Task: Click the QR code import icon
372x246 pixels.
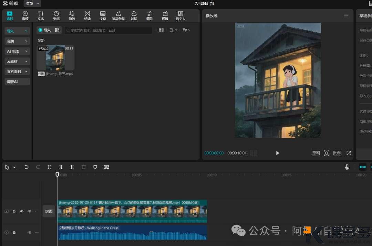Action: tap(57, 30)
